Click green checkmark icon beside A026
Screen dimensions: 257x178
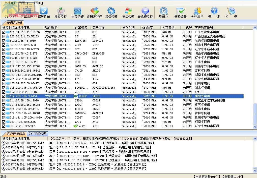tap(76, 126)
